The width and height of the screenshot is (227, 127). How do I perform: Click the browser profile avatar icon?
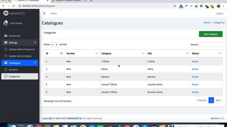(x=218, y=6)
